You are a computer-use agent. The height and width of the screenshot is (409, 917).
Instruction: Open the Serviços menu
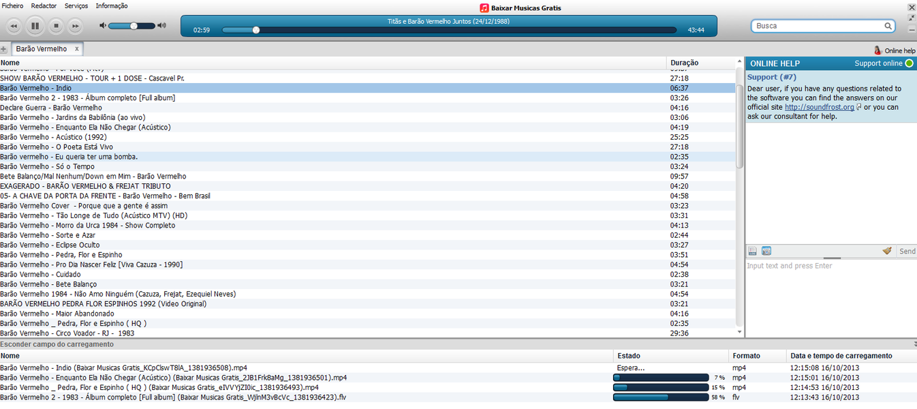(x=76, y=5)
